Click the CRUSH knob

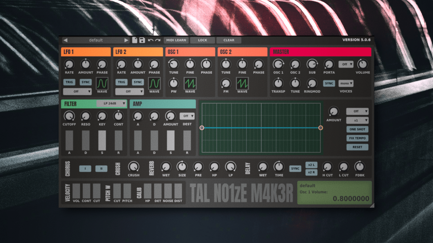coord(134,167)
